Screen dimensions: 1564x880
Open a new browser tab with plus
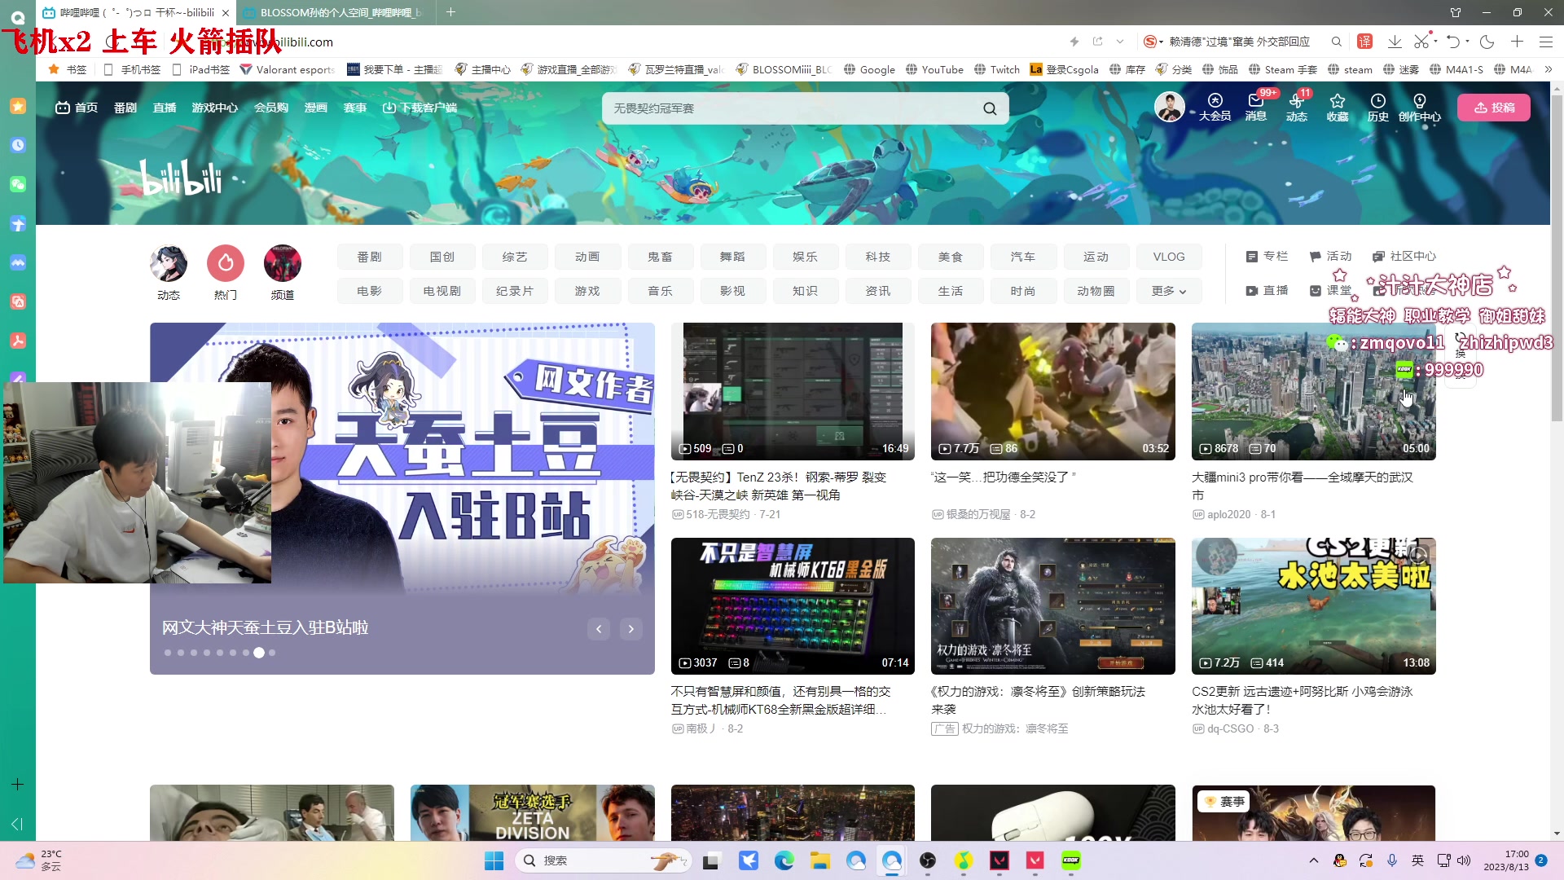pos(450,12)
